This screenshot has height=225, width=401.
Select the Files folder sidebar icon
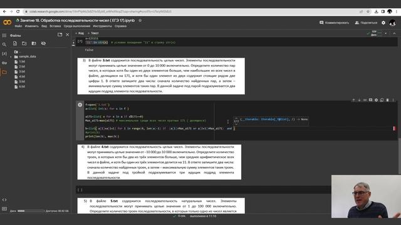pyautogui.click(x=4, y=72)
